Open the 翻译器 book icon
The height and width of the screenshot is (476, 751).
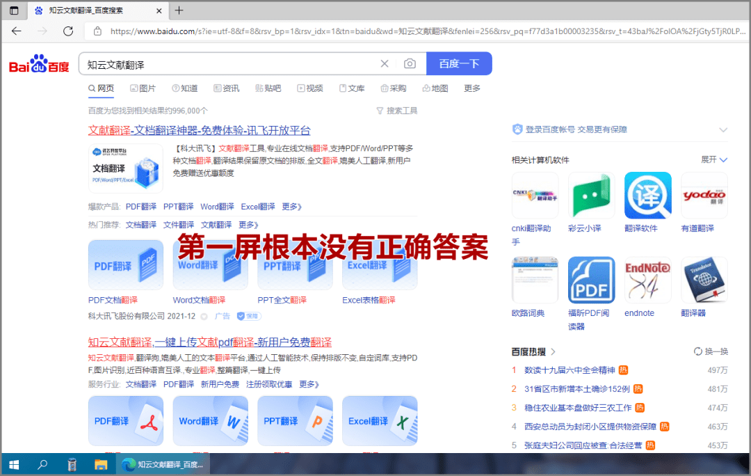point(704,280)
